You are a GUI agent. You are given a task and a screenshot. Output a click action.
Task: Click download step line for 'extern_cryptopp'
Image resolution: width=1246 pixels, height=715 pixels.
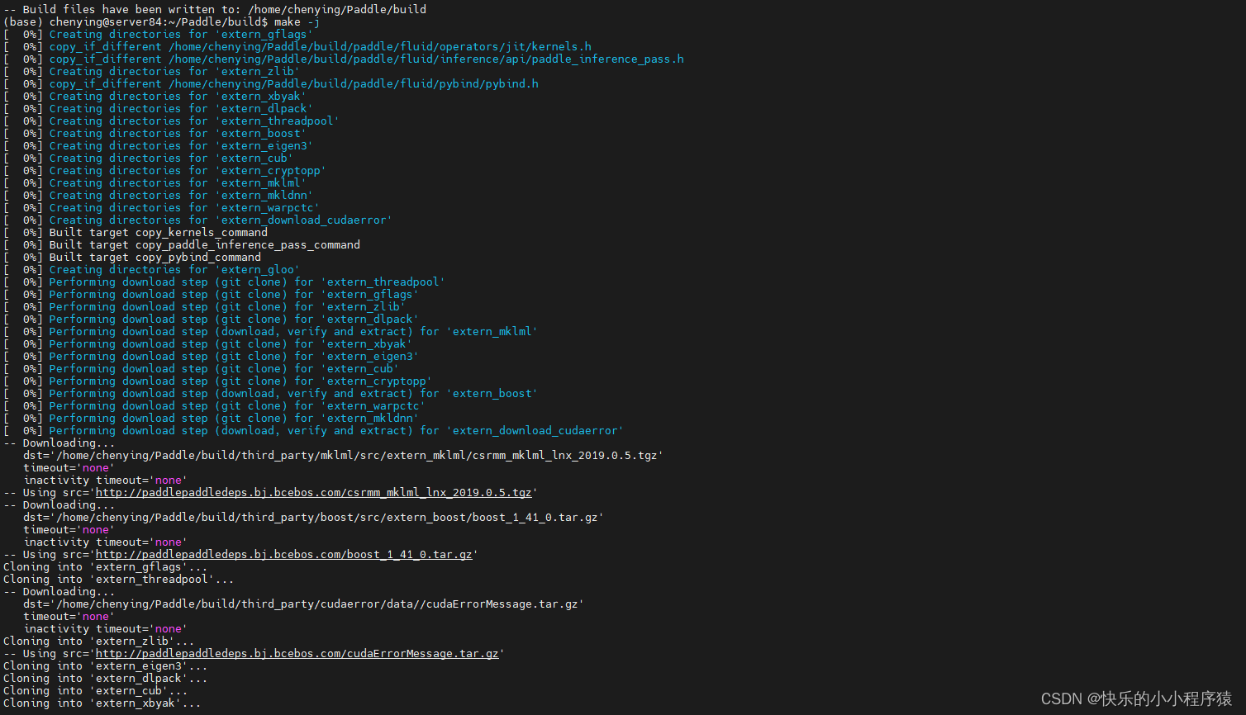(x=218, y=381)
